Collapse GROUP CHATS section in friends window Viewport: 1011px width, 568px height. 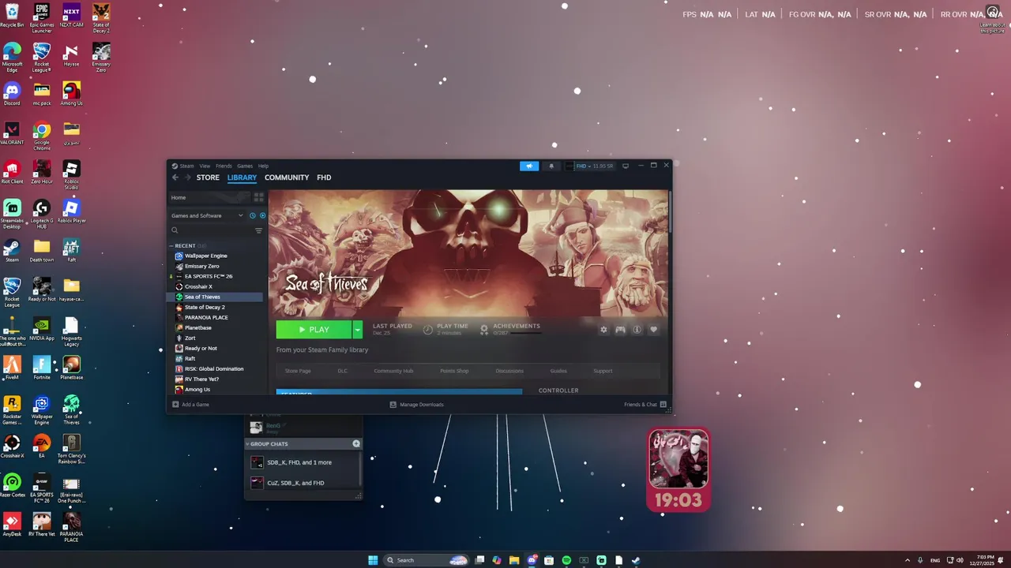(x=248, y=443)
